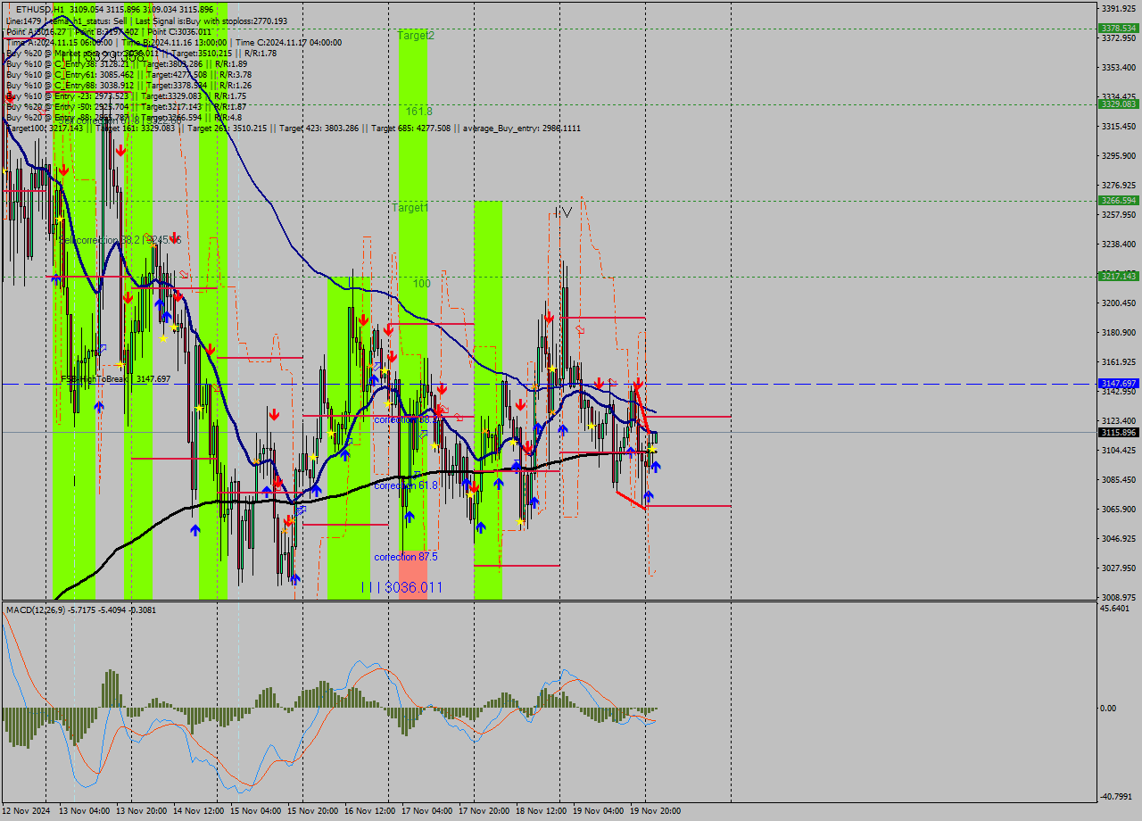The height and width of the screenshot is (821, 1142).
Task: Click the 14 Nov 12:00 time axis label
Action: [x=200, y=811]
